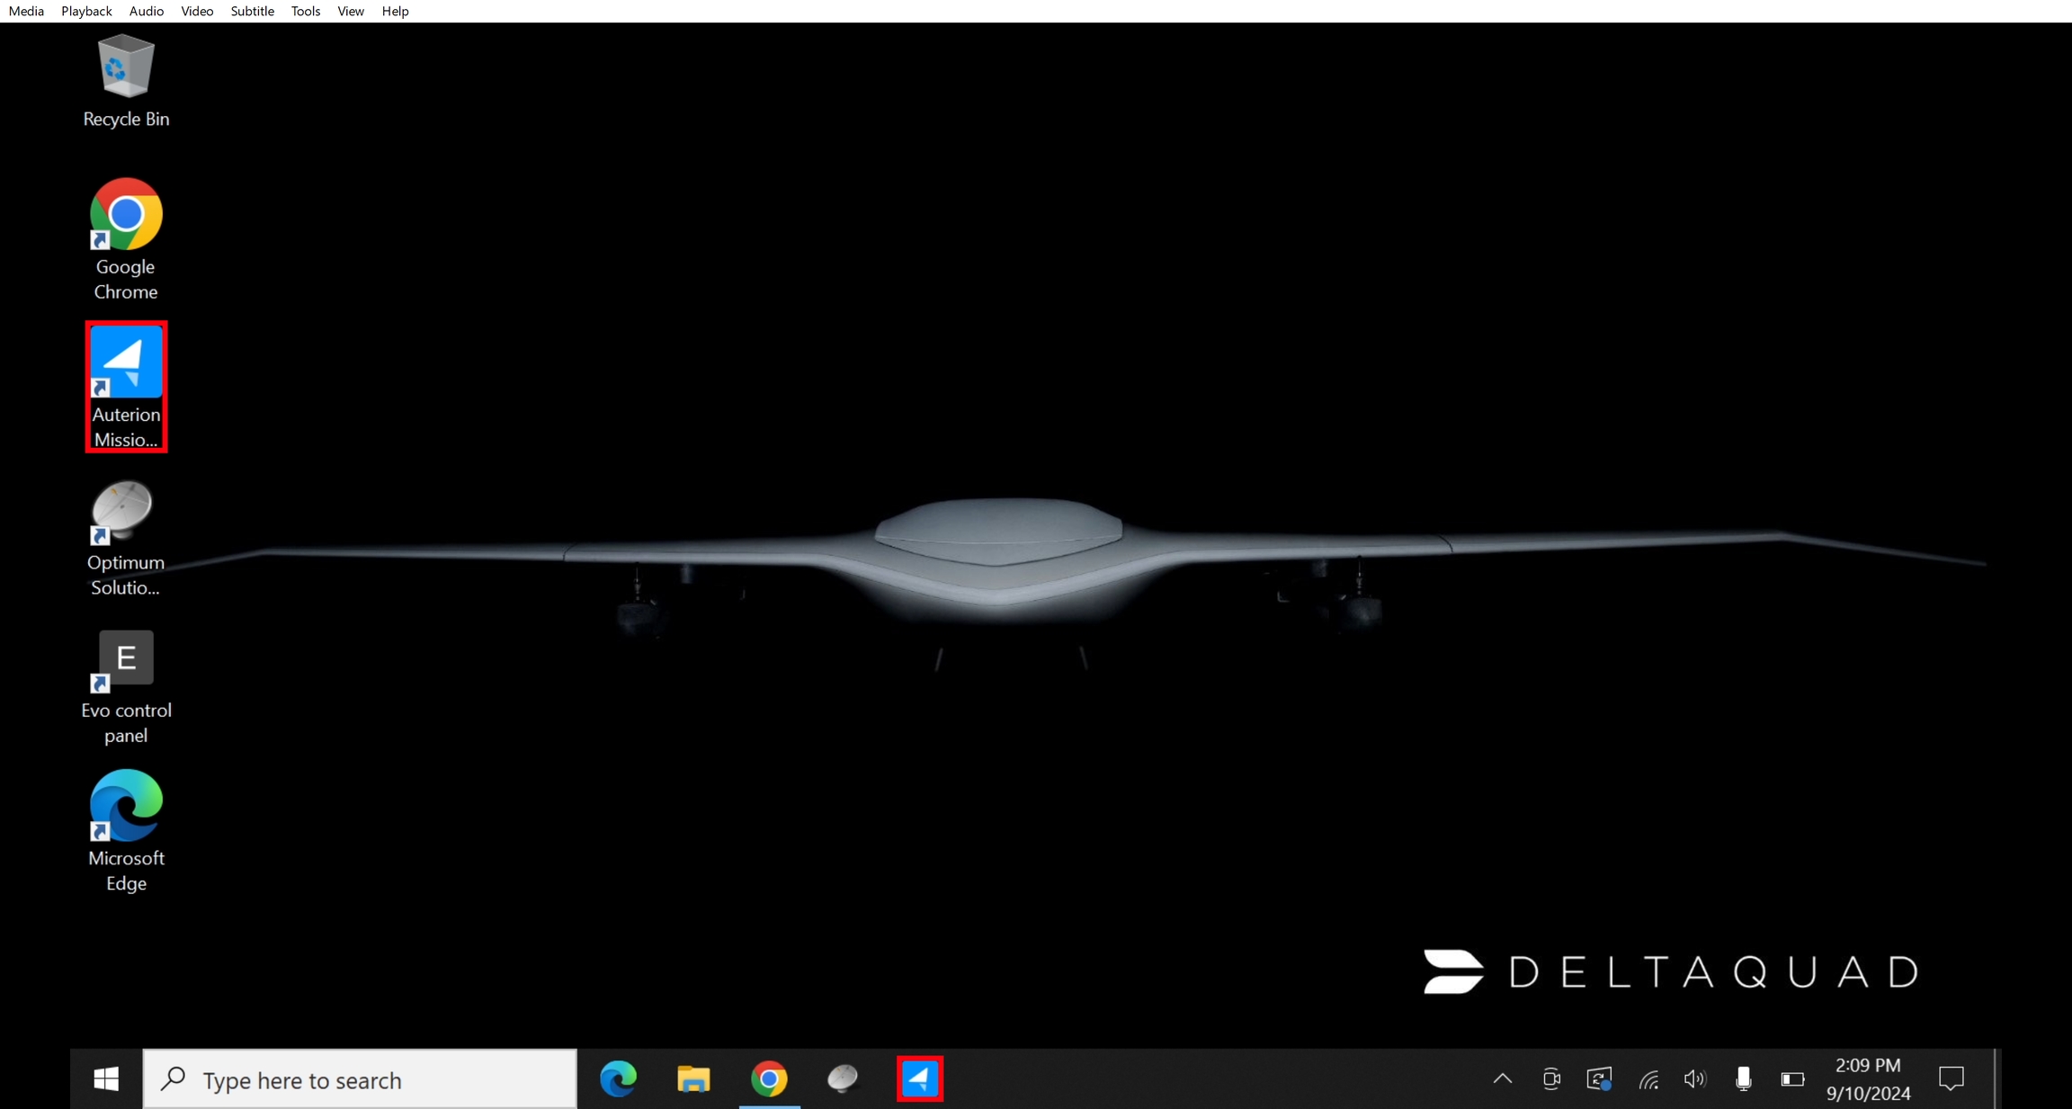Open volume control in system tray

pyautogui.click(x=1694, y=1078)
